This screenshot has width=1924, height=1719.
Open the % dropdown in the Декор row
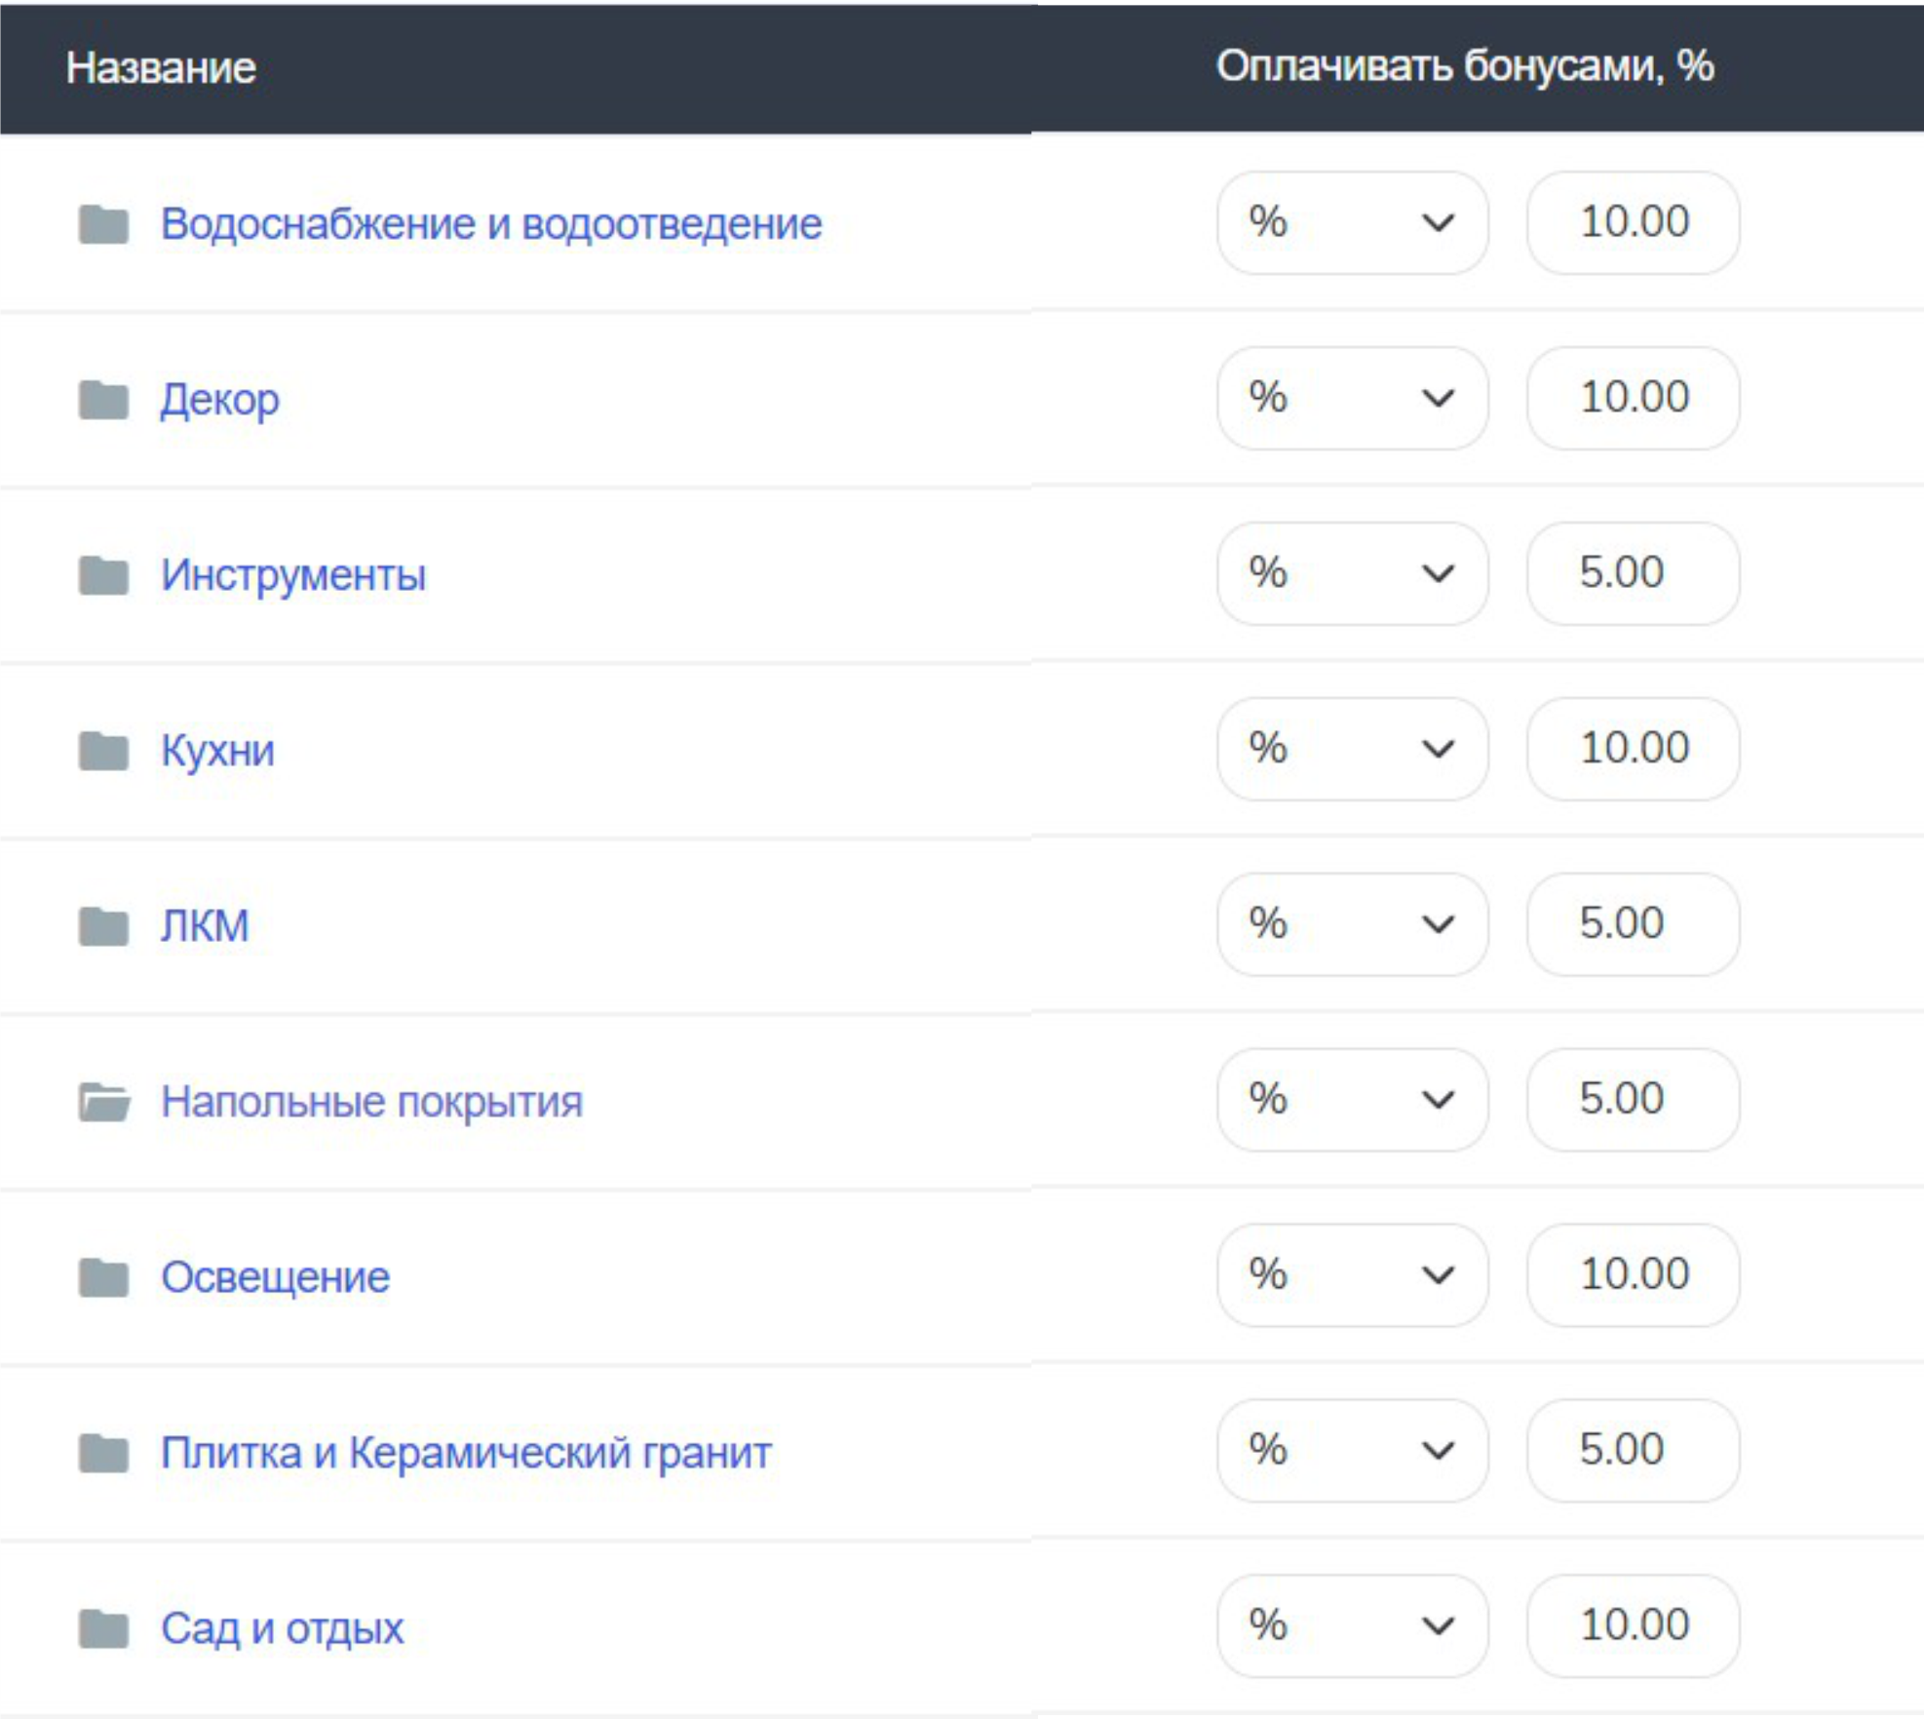coord(1352,398)
